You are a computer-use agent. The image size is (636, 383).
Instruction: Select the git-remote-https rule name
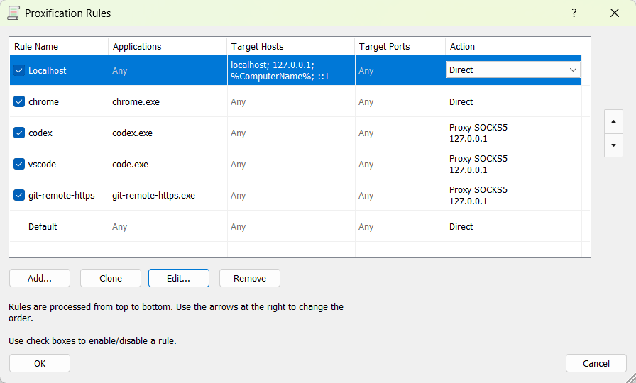(62, 195)
